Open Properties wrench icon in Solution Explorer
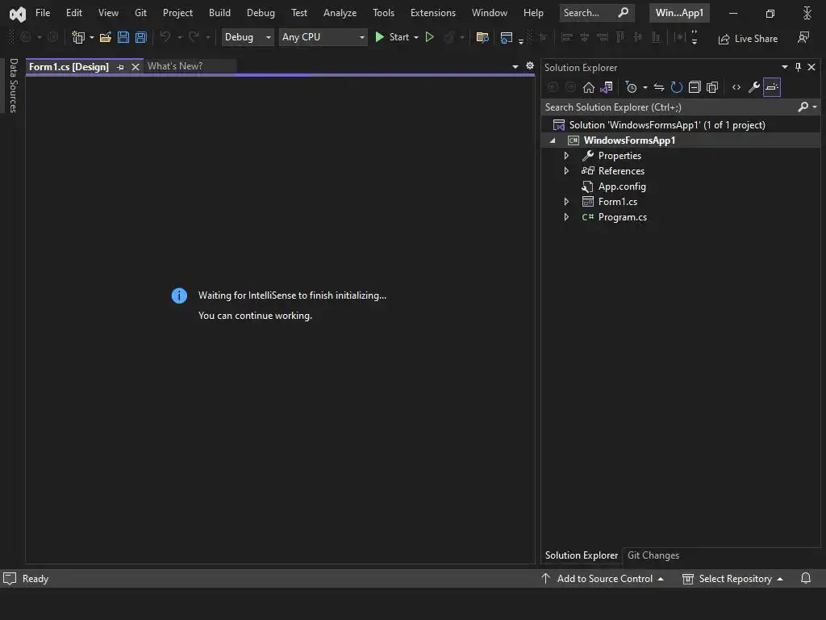826x620 pixels. [x=754, y=87]
